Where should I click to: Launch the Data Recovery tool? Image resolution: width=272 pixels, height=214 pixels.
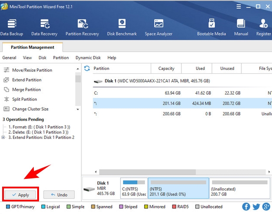coord(45,27)
